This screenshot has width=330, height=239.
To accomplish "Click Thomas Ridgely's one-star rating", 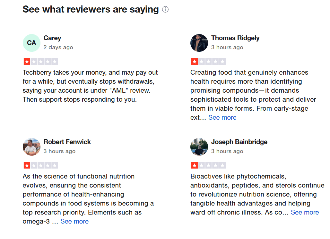I will tap(208, 61).
